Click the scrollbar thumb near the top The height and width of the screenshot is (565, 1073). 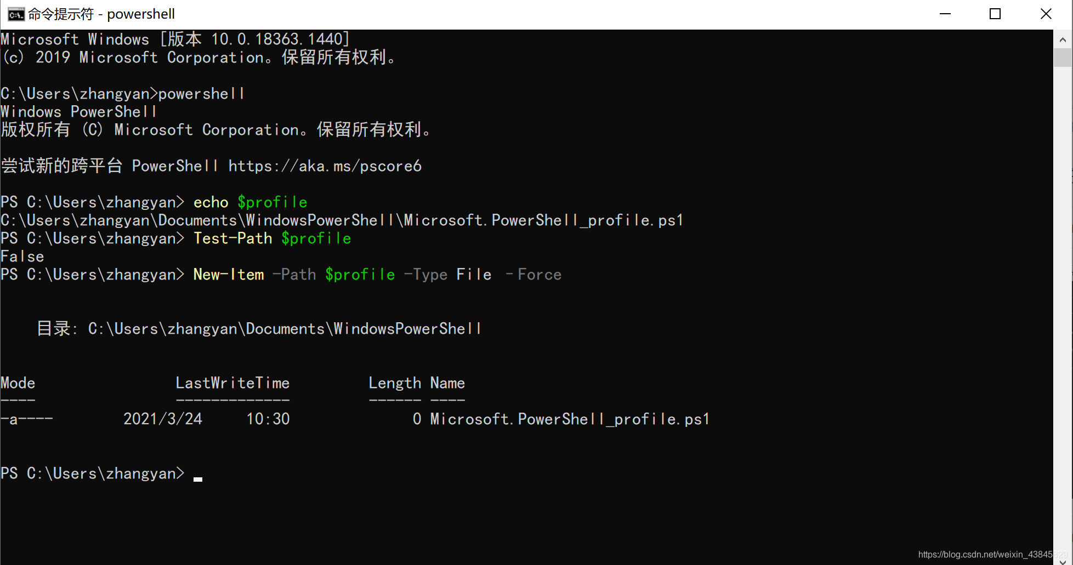(1061, 58)
